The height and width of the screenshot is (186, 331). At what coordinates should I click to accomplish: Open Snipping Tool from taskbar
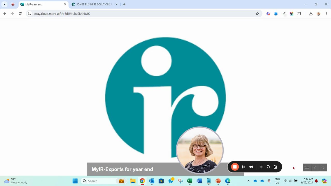180,181
